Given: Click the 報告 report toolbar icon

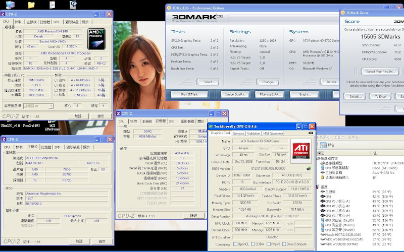Looking at the screenshot, I should [322, 145].
